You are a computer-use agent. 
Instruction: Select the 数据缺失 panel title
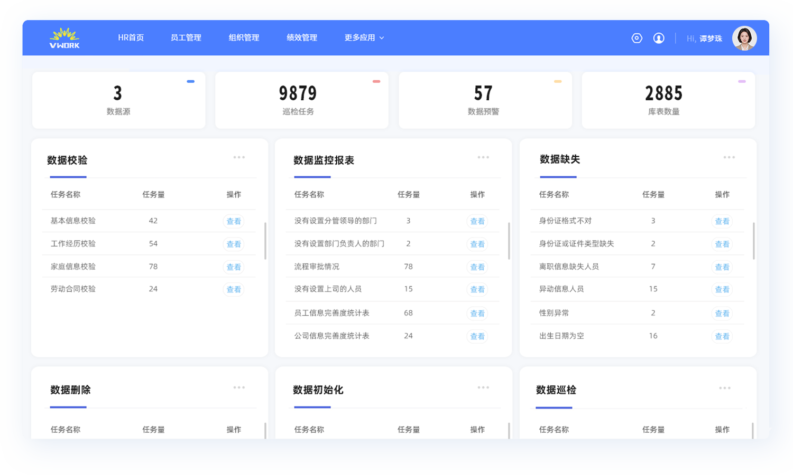(560, 159)
